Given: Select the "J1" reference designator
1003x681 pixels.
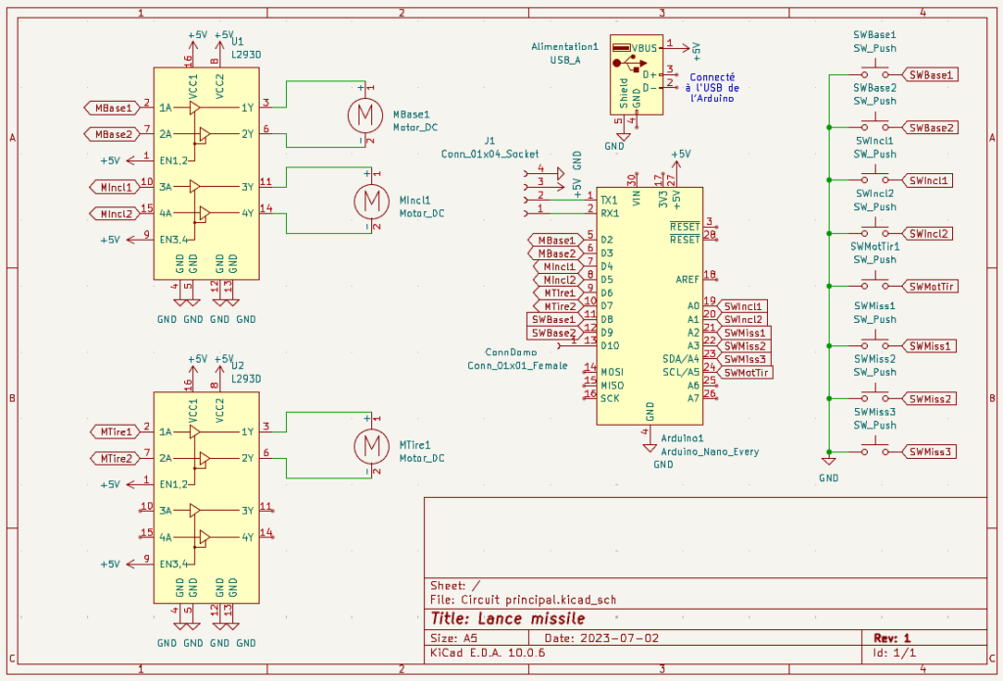Looking at the screenshot, I should click(490, 141).
